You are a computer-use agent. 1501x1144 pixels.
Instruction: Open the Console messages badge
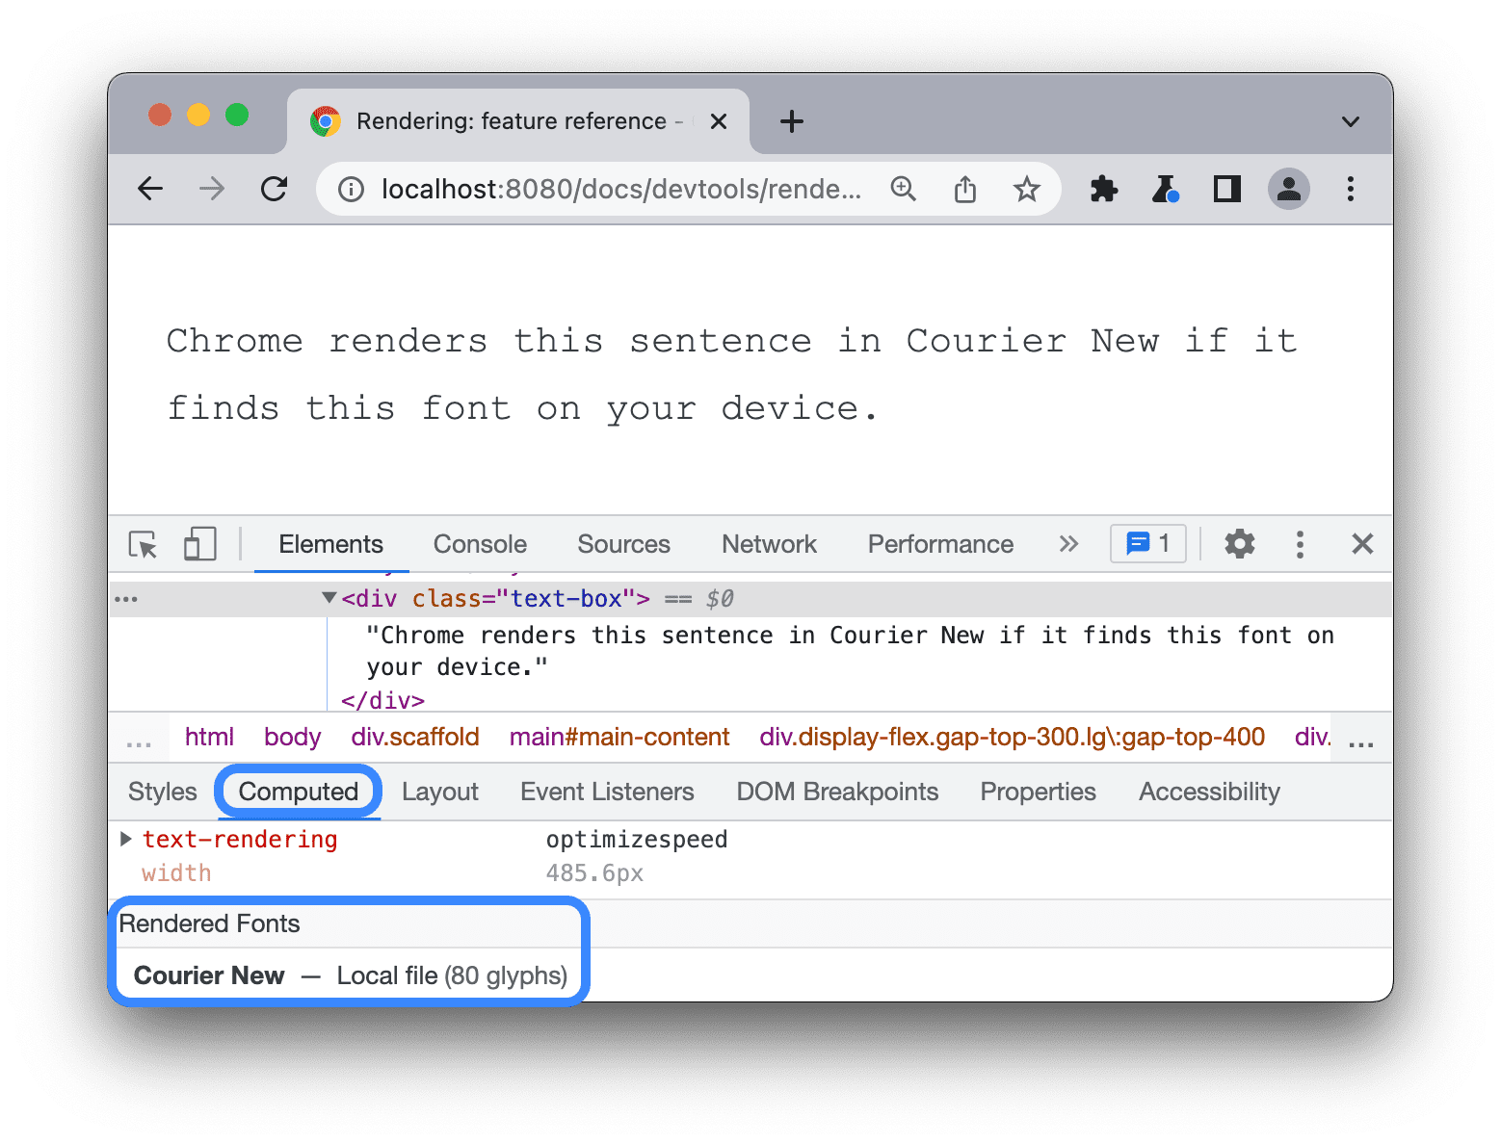coord(1147,544)
